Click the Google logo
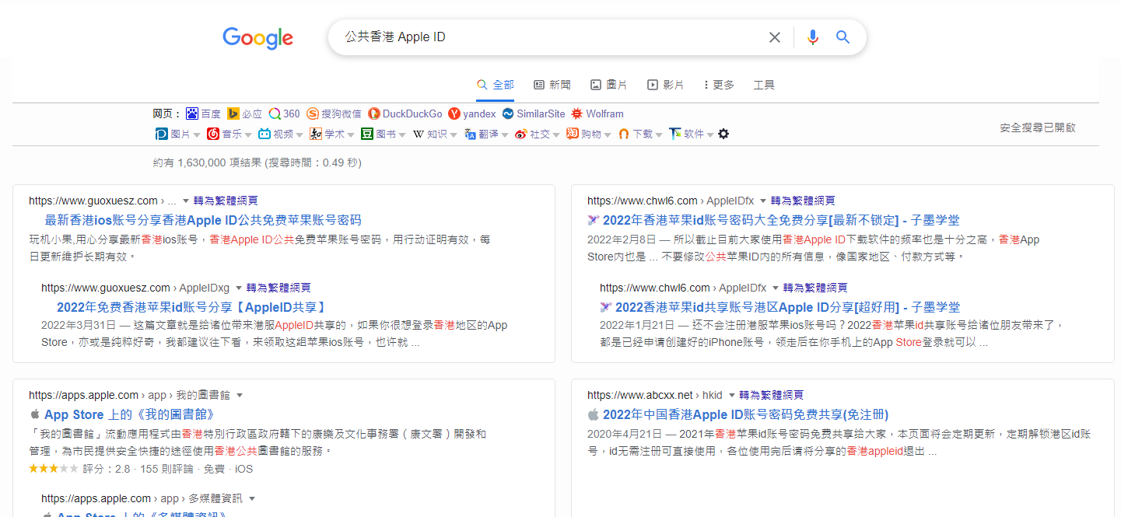This screenshot has width=1121, height=517. 257,38
